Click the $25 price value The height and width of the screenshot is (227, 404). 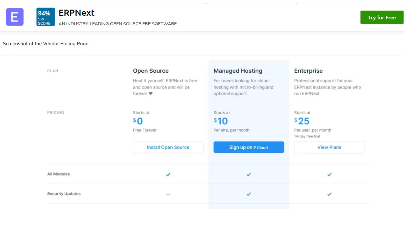[x=302, y=121]
